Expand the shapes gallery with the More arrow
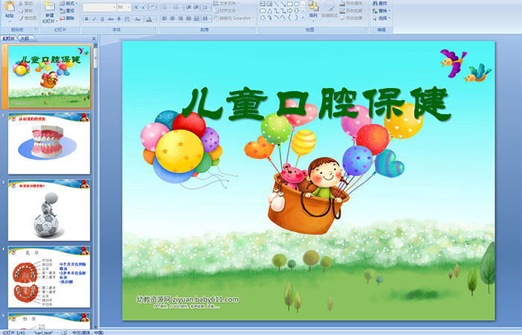522x335 pixels. tap(303, 17)
